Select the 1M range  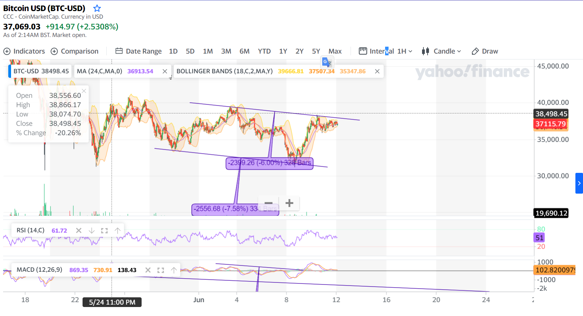click(208, 51)
